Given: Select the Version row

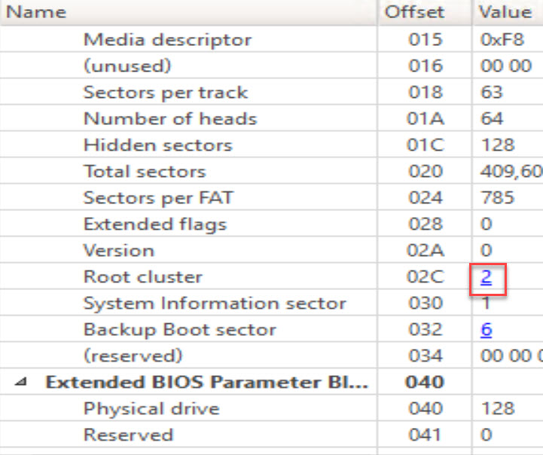Looking at the screenshot, I should 118,251.
